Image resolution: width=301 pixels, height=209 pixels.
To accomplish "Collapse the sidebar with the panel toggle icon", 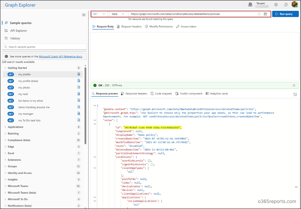I will pyautogui.click(x=84, y=15).
